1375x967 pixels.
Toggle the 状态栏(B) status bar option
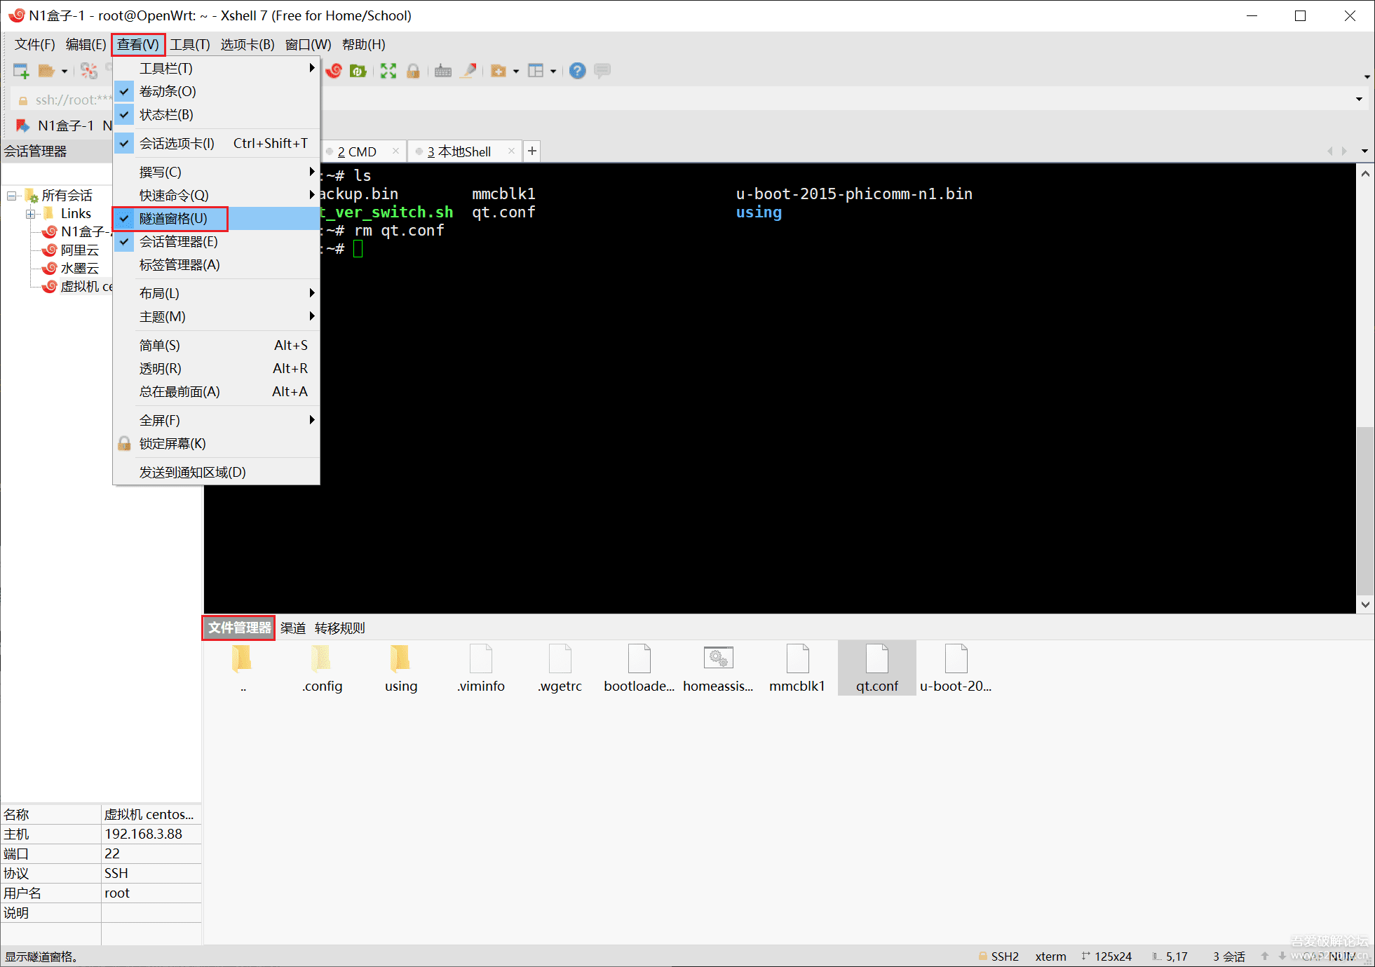pos(216,114)
